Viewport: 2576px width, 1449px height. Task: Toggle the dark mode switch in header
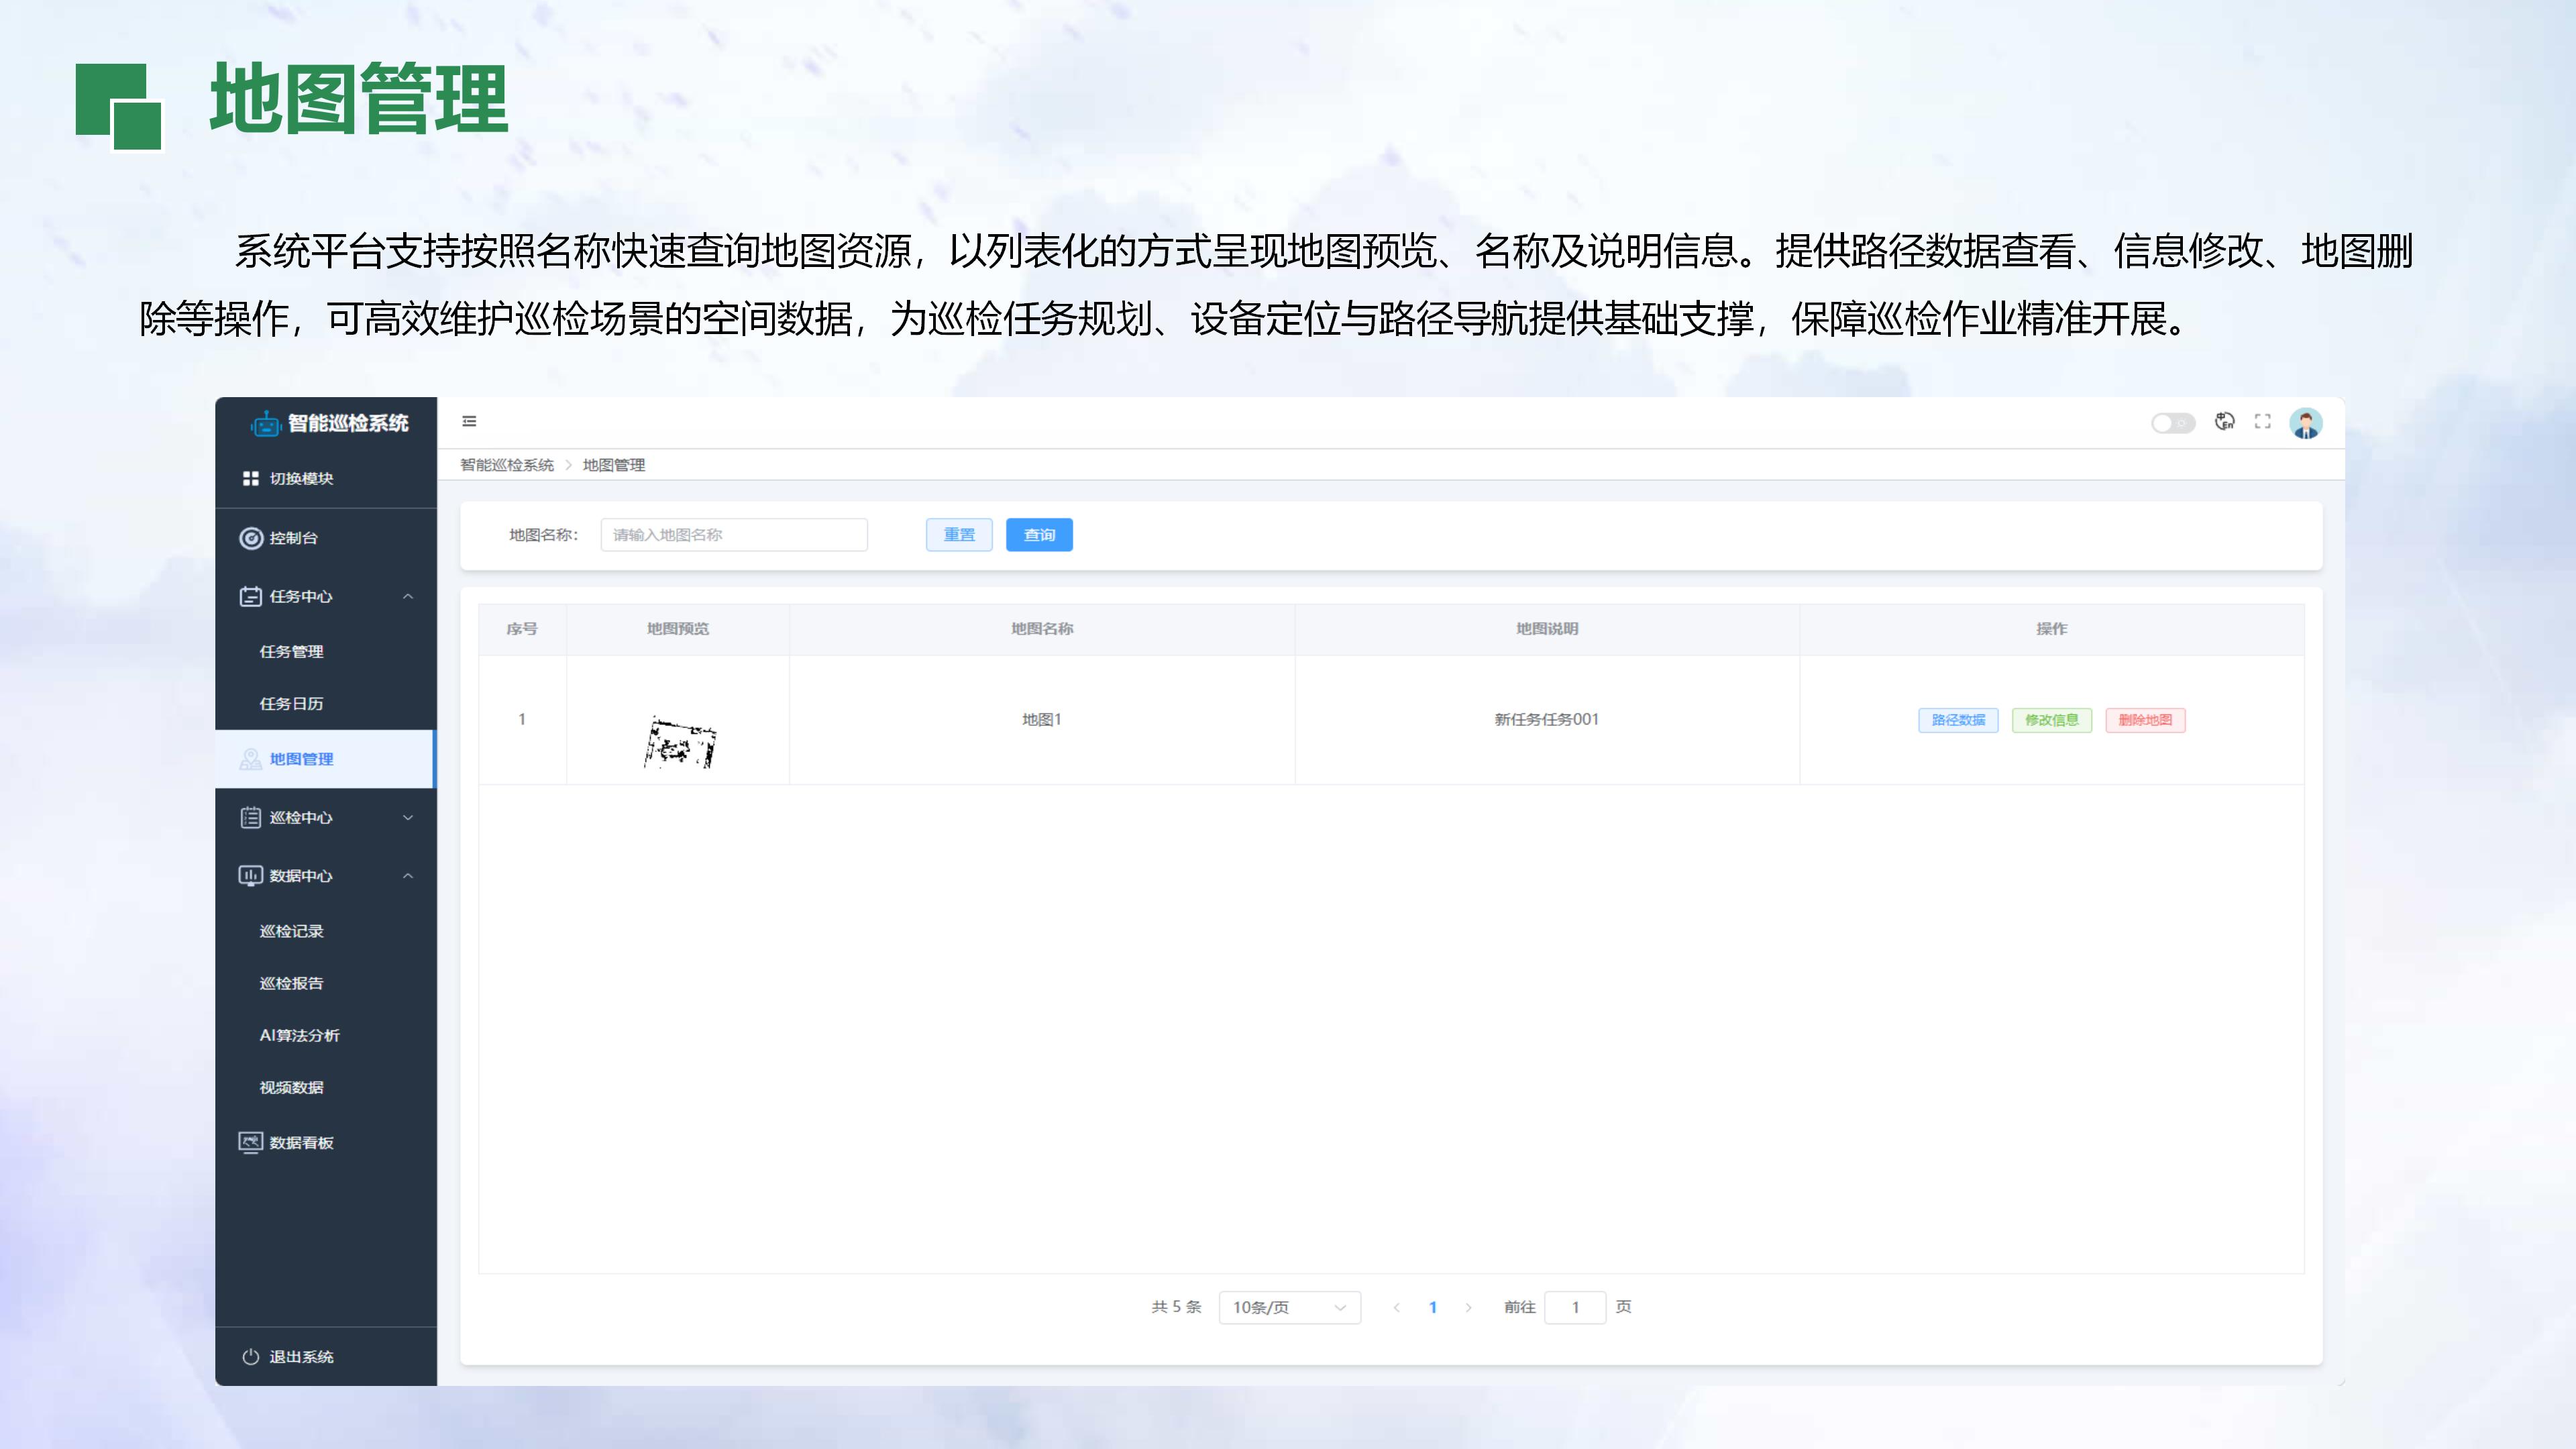[2173, 423]
